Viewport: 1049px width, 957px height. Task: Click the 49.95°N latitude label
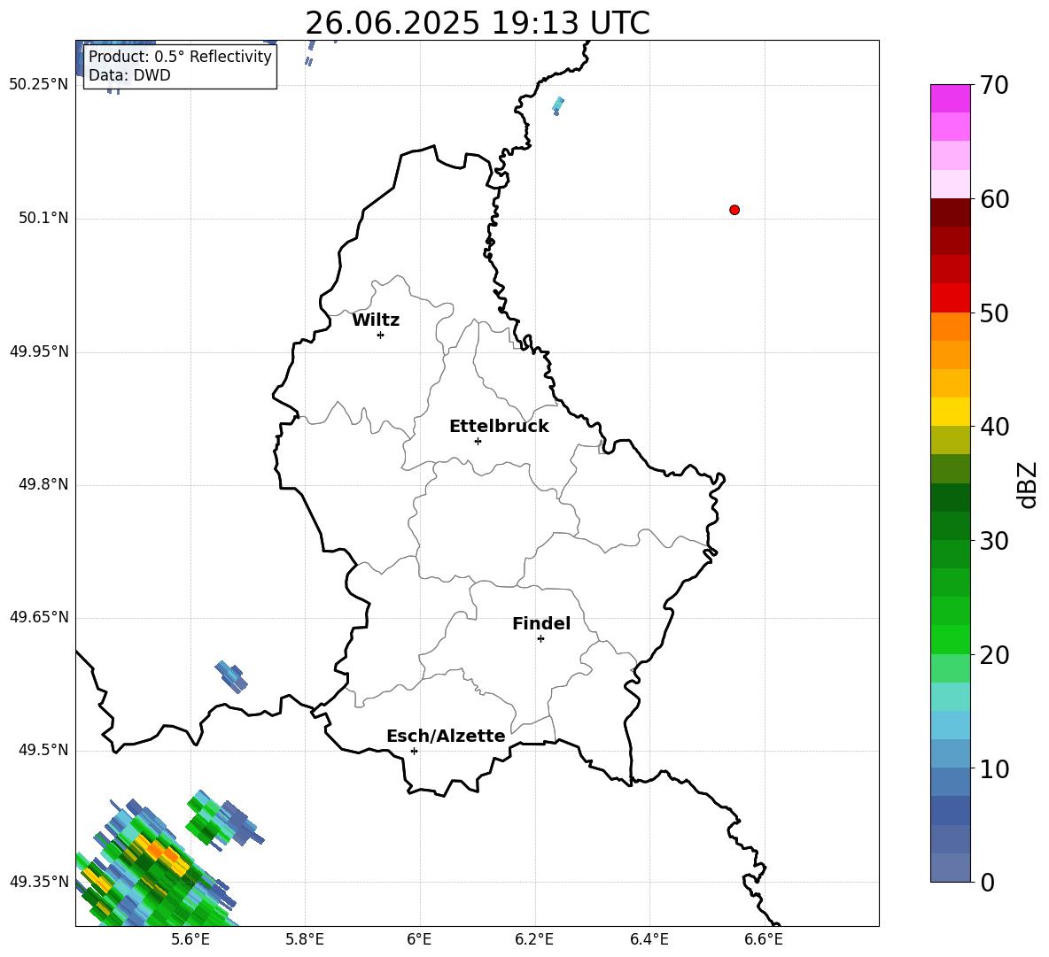pos(39,351)
